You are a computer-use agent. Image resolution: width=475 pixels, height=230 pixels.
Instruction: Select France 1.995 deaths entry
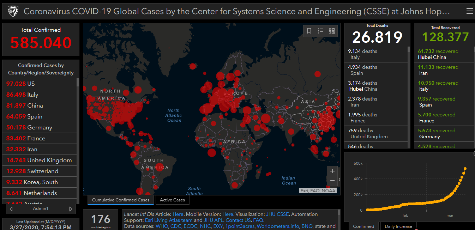click(x=375, y=118)
